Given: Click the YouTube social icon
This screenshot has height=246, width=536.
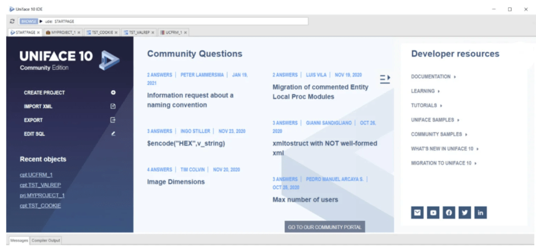Looking at the screenshot, I should pyautogui.click(x=433, y=213).
